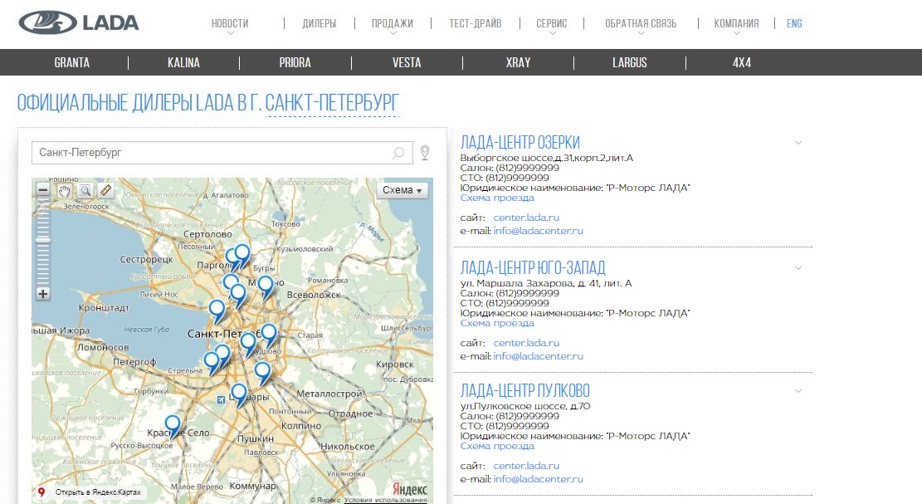Click the dealer marker at Красное Село
Screen dimensions: 922x504
173,427
